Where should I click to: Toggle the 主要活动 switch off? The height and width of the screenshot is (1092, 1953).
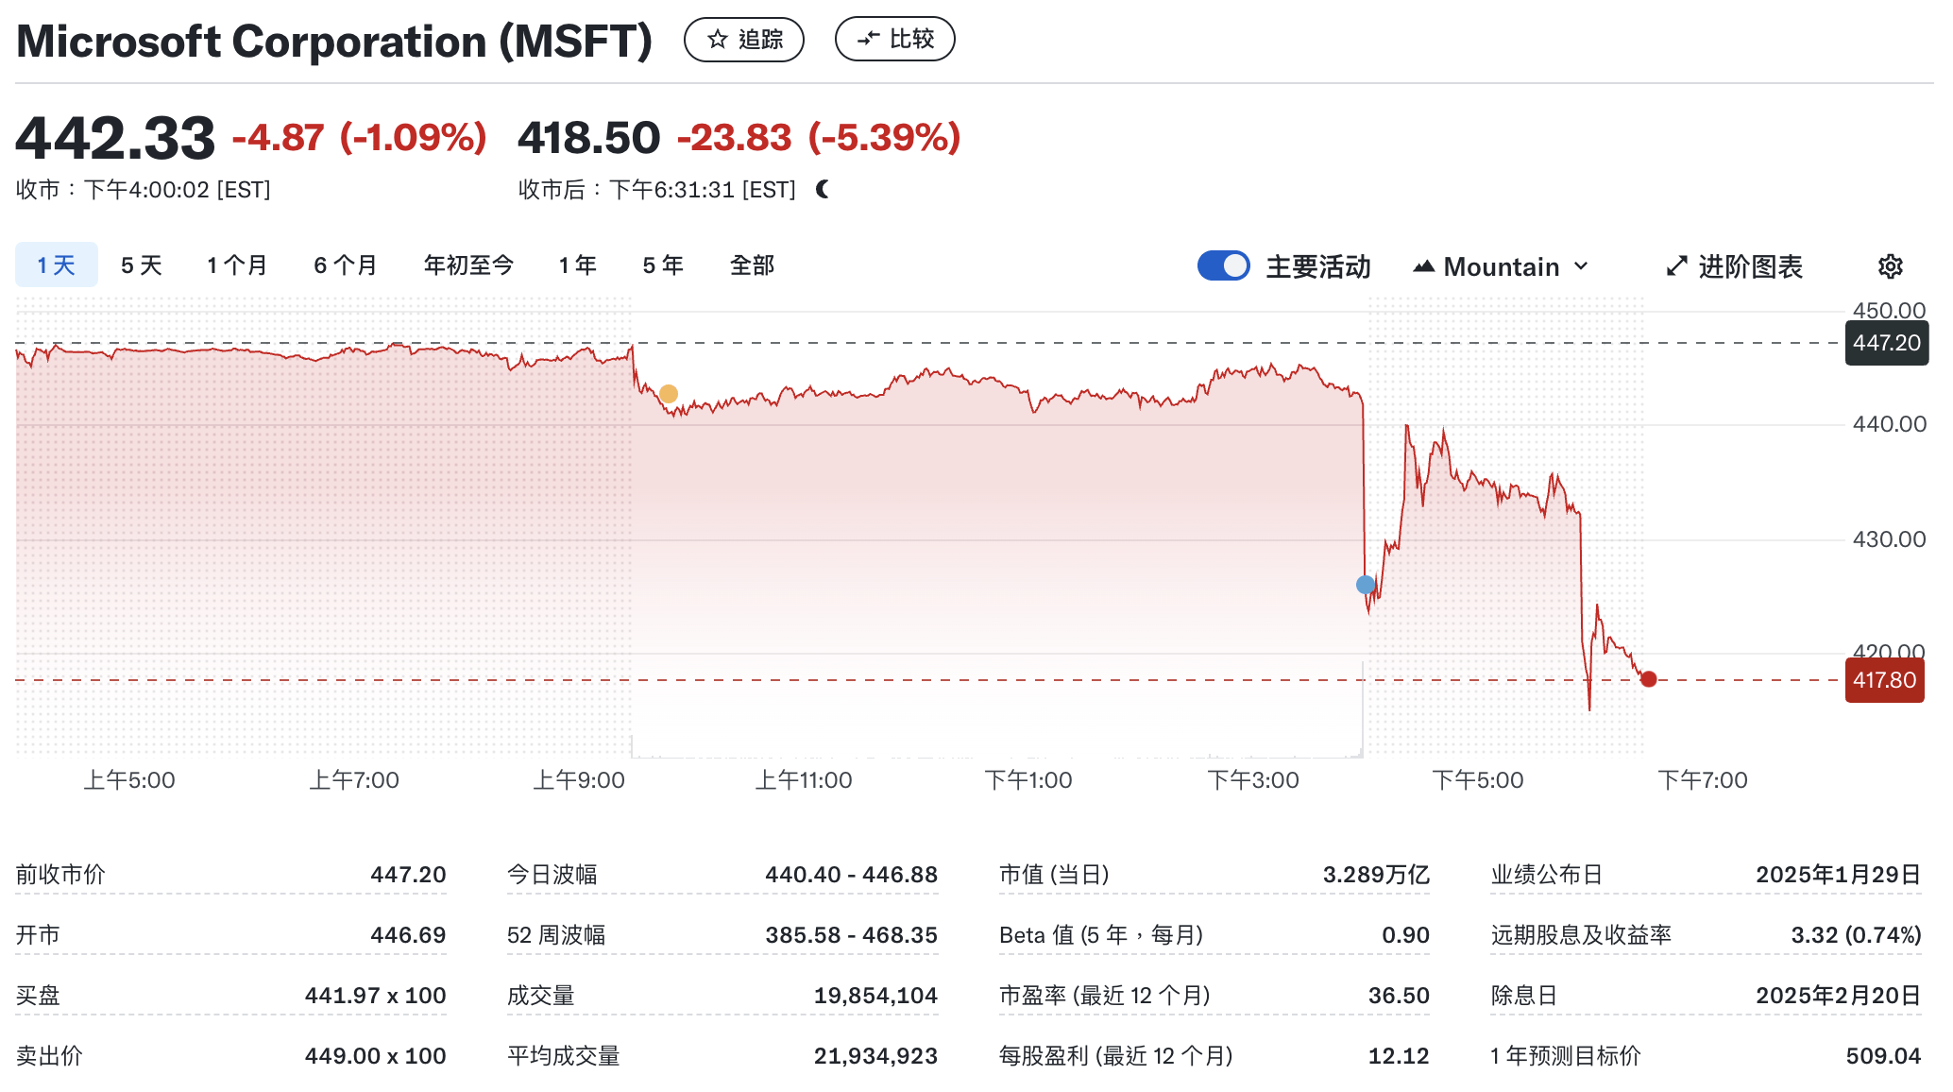(x=1223, y=266)
